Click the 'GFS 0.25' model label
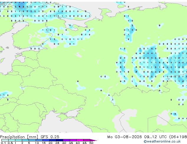Screen dimensions: 187x144 (x=50, y=137)
